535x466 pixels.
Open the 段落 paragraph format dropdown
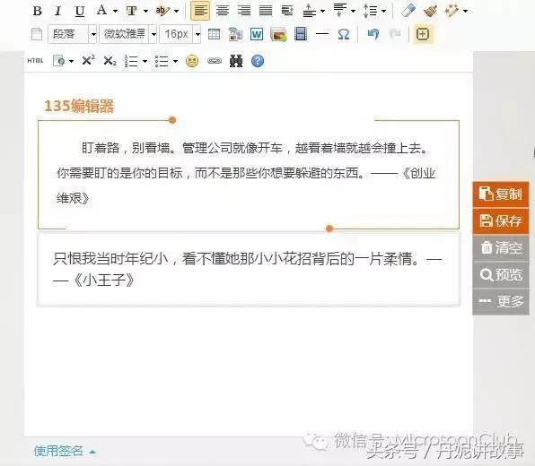coord(73,34)
